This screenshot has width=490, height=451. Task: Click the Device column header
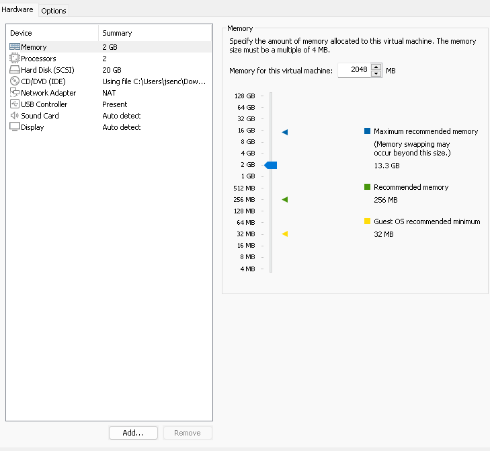pos(52,33)
